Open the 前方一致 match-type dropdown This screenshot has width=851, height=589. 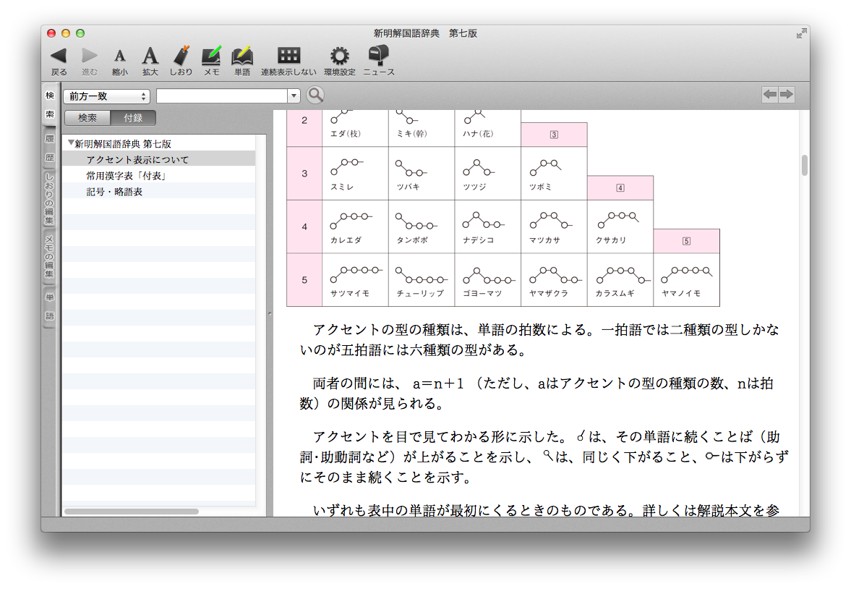(x=106, y=96)
